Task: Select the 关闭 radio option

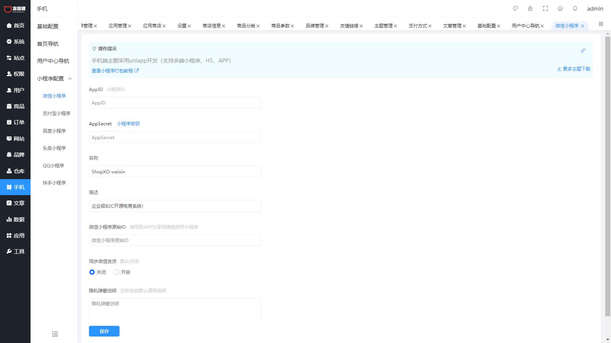Action: (x=92, y=272)
